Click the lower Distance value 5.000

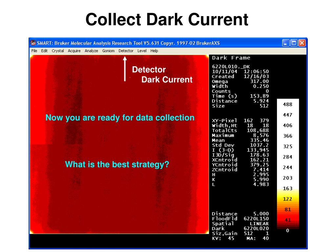click(x=261, y=214)
